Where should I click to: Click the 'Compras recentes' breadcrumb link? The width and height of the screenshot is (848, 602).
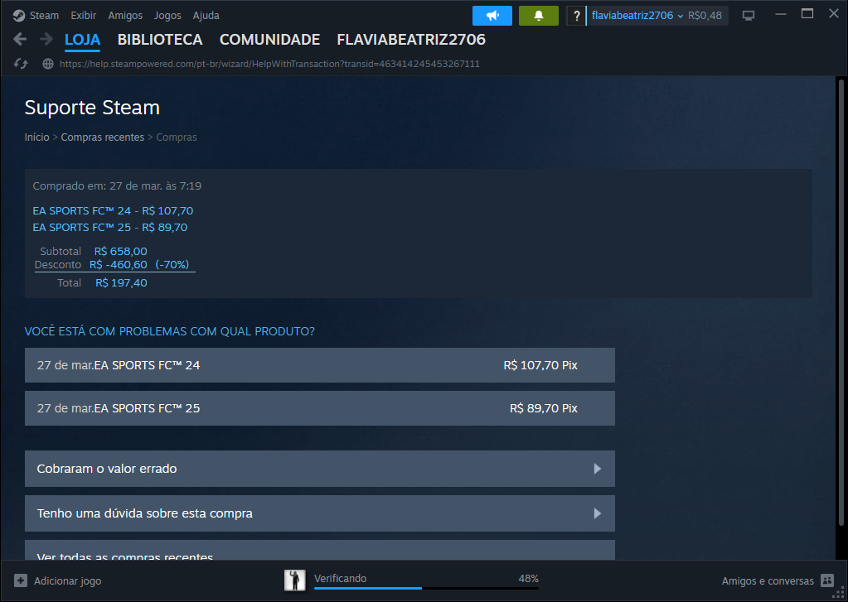click(x=102, y=137)
